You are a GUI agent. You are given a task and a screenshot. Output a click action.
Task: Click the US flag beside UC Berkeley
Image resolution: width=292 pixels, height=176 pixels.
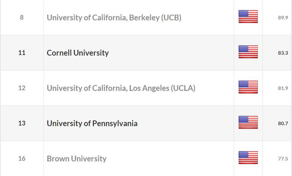pos(248,17)
